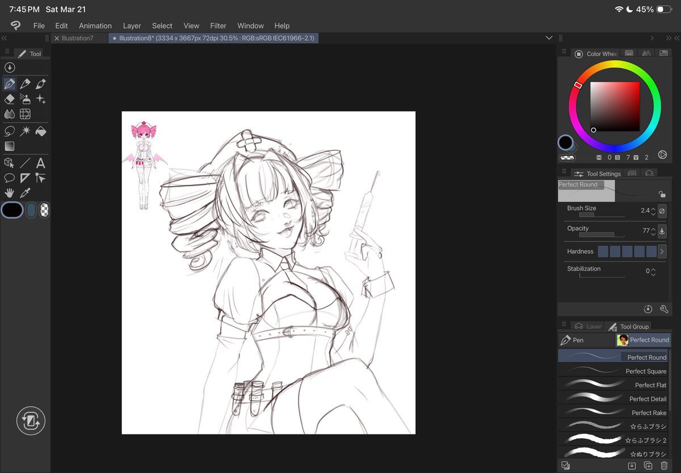Click the reset tool settings clock icon
This screenshot has width=681, height=473.
(x=648, y=309)
